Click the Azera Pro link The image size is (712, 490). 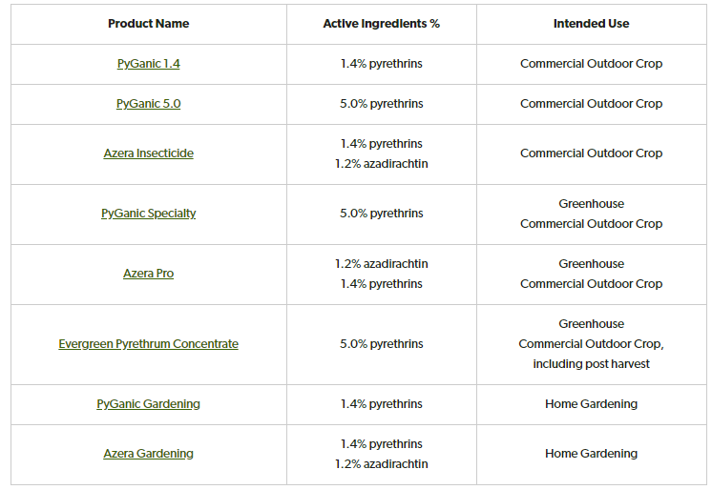148,274
